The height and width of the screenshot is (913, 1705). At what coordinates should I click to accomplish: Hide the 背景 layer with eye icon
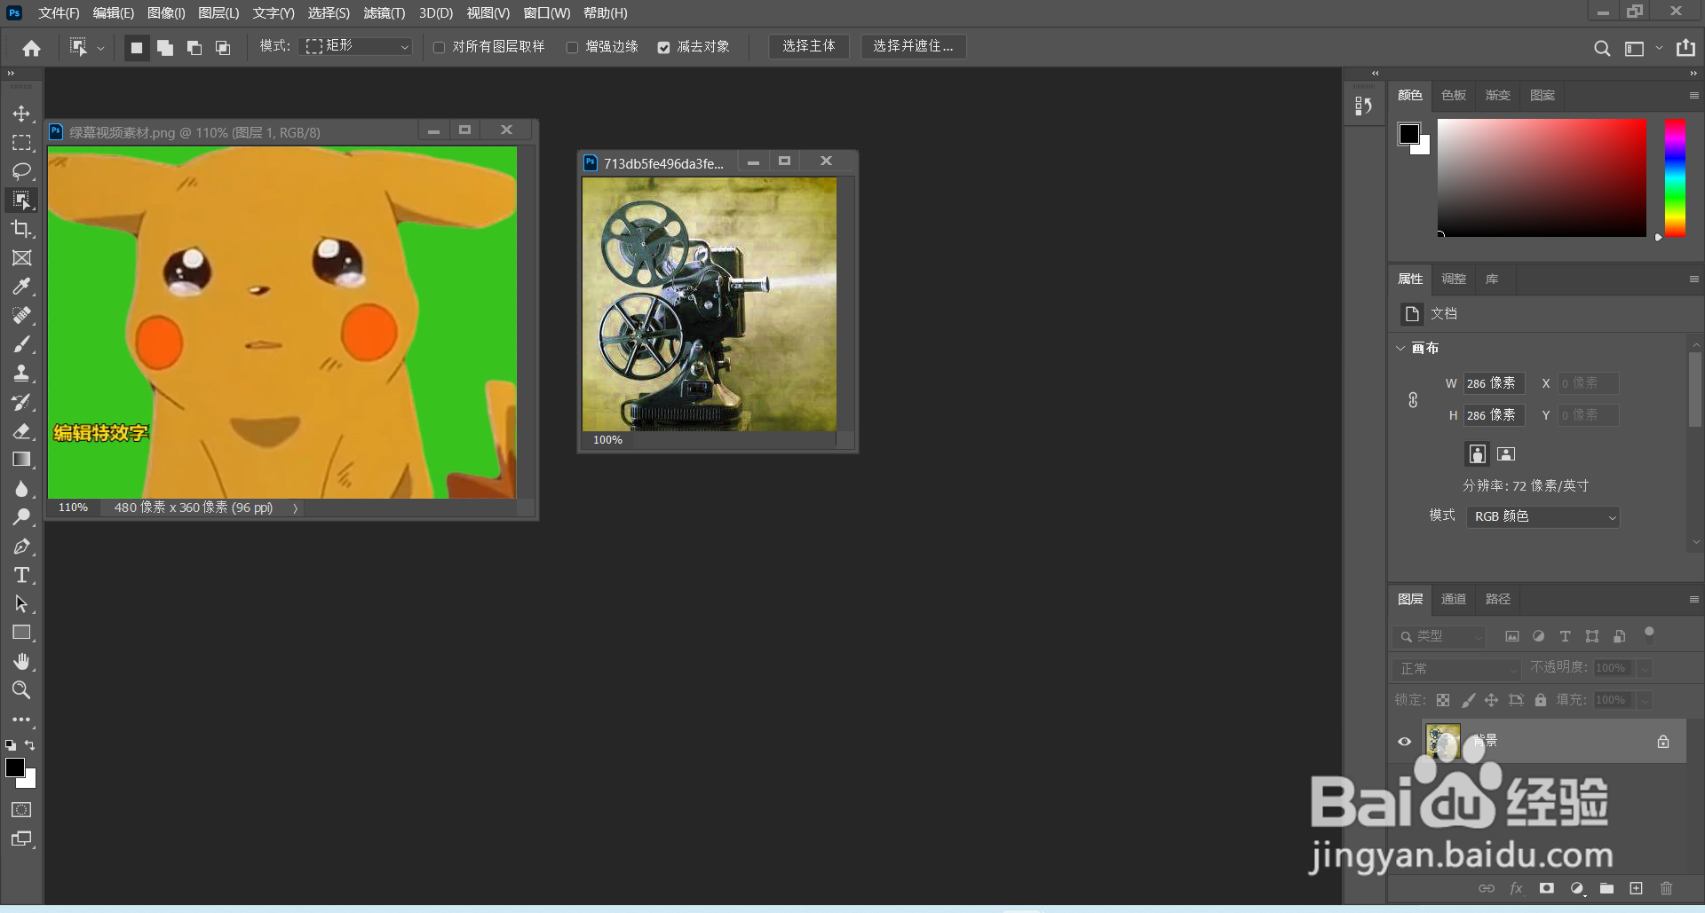(1404, 742)
